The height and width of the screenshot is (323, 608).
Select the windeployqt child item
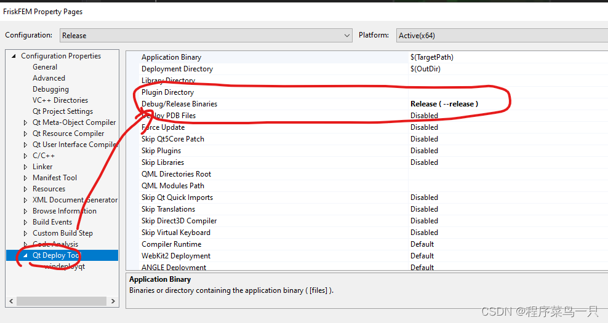click(x=65, y=266)
